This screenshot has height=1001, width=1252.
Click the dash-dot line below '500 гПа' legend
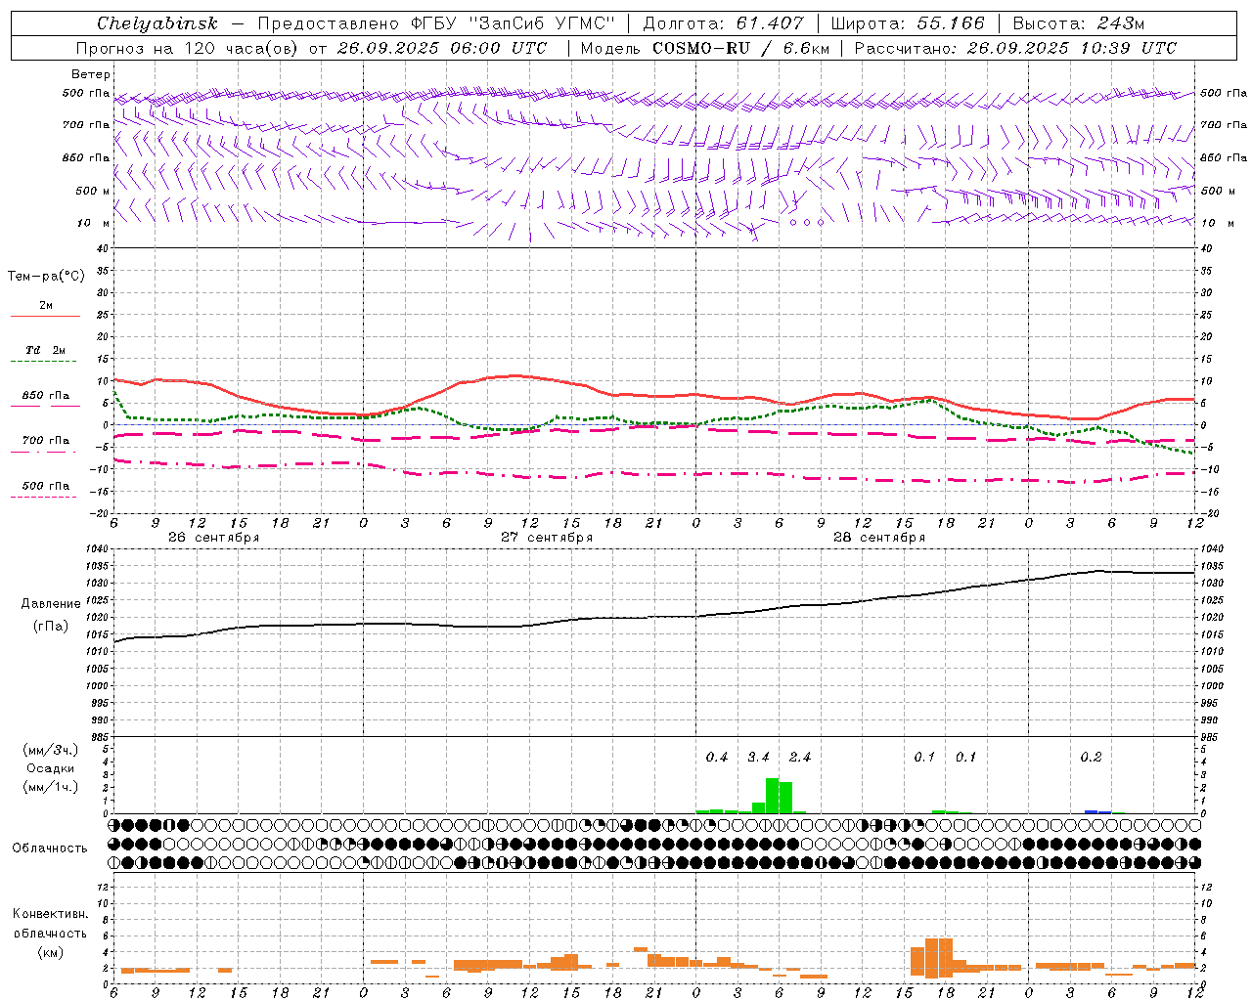coord(43,497)
